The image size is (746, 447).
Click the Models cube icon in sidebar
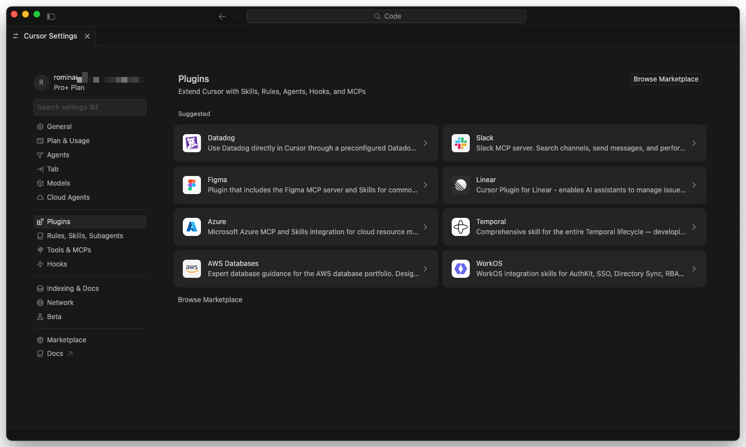(x=40, y=183)
